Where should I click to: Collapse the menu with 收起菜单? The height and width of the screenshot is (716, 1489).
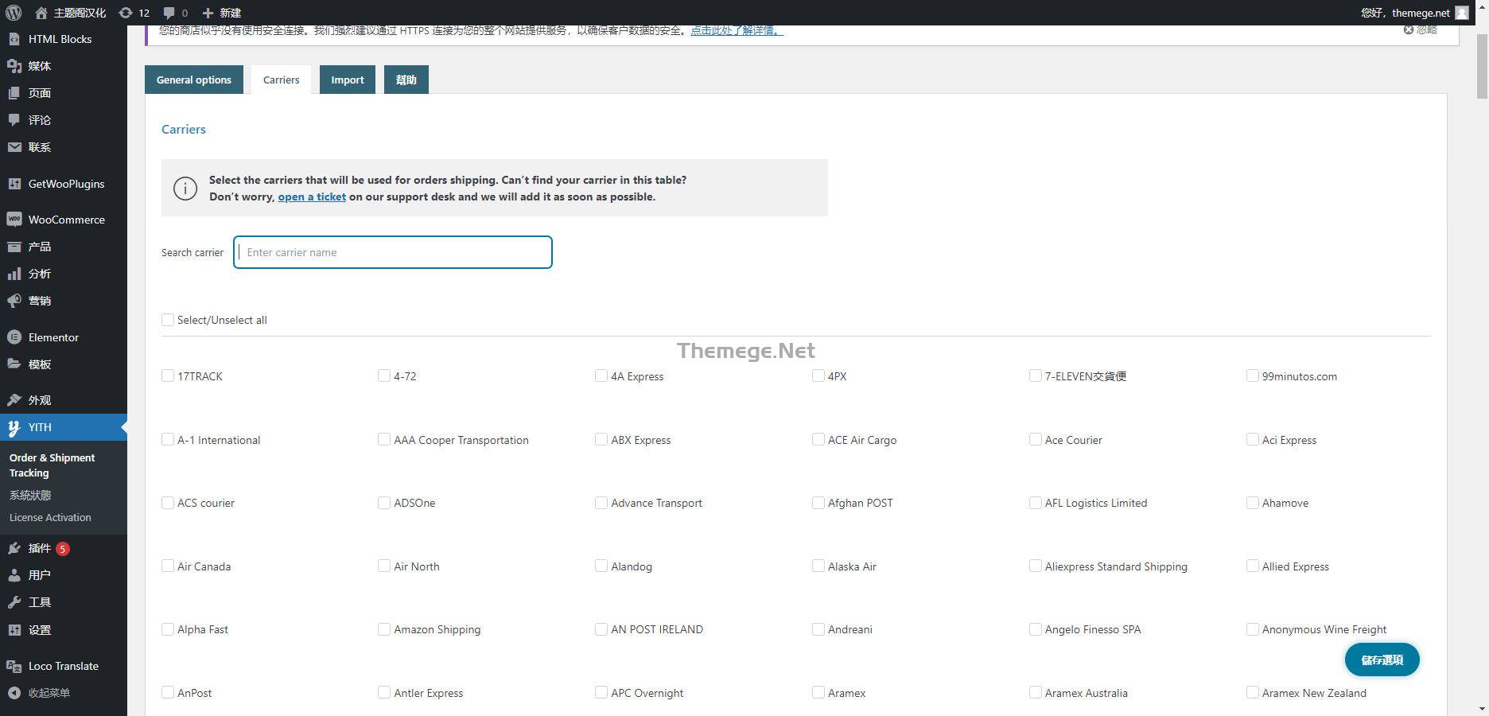(x=49, y=693)
